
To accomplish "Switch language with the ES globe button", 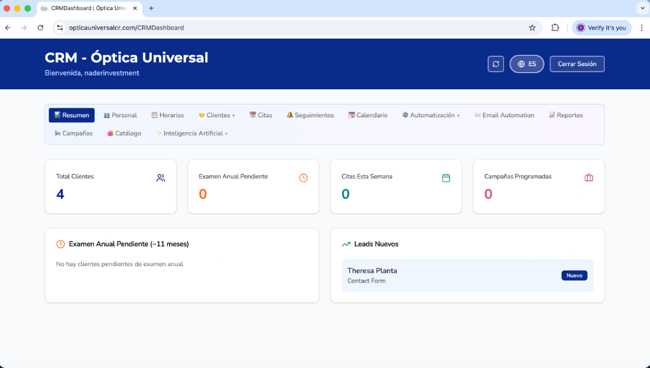I will (526, 64).
